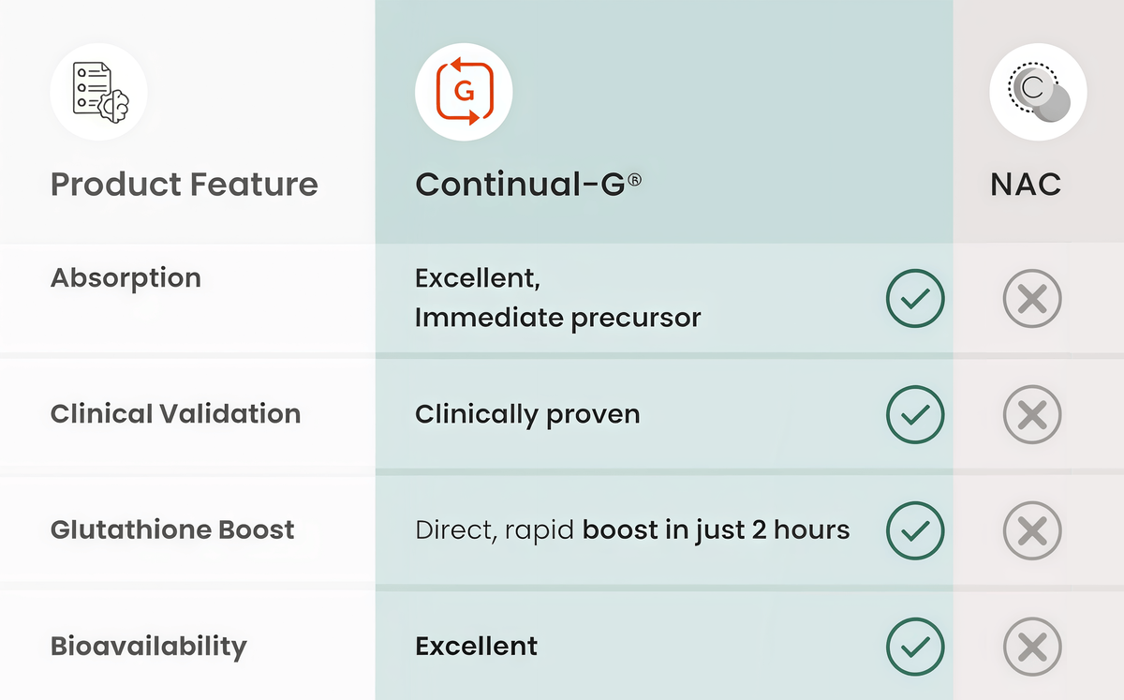Click the NAC X mark for Absorption
This screenshot has height=700, width=1124.
[1032, 299]
